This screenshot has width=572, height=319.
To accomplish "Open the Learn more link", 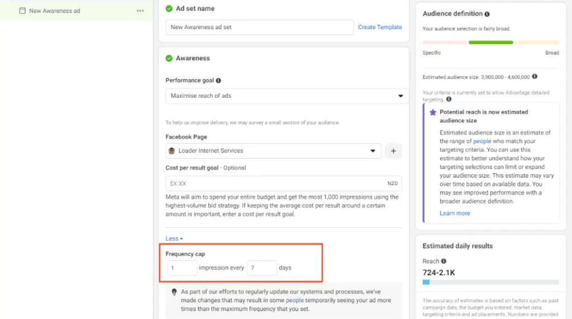I will click(x=455, y=213).
